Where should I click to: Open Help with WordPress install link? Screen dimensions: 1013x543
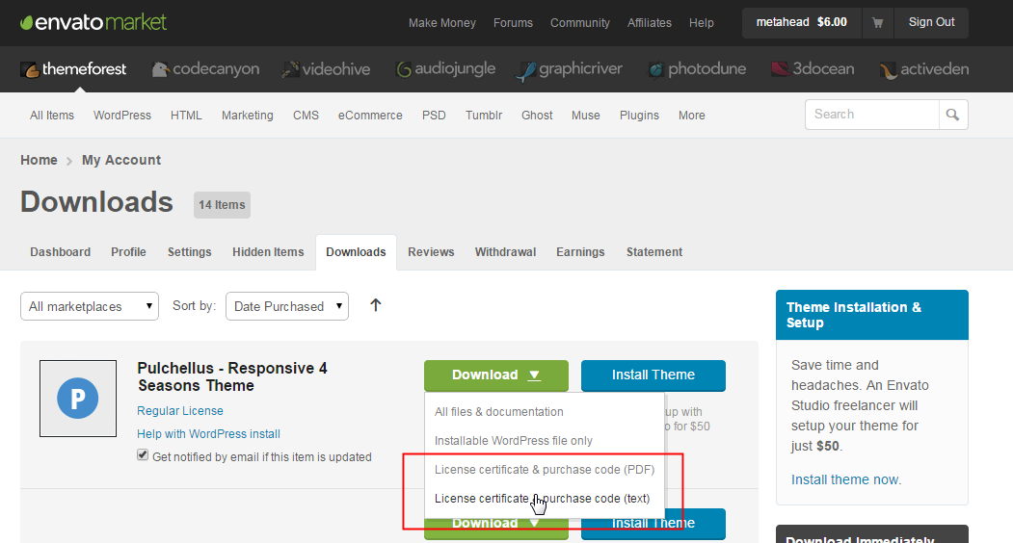click(x=209, y=434)
